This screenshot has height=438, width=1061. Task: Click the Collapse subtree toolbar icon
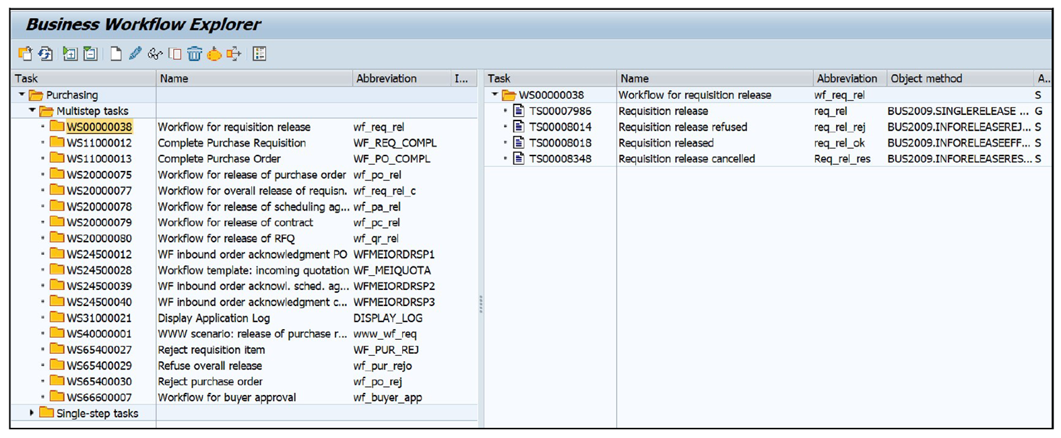(x=90, y=54)
